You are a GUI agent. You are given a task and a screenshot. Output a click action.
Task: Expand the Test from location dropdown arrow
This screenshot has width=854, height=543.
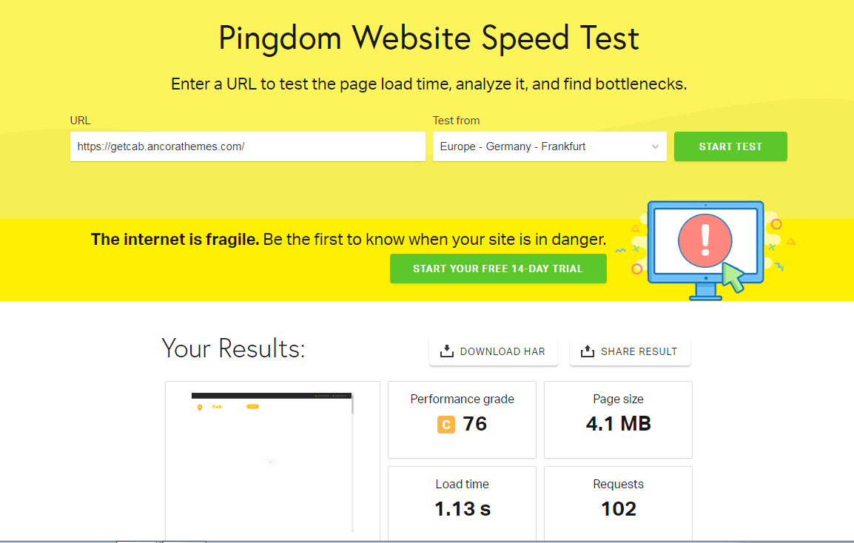click(655, 146)
